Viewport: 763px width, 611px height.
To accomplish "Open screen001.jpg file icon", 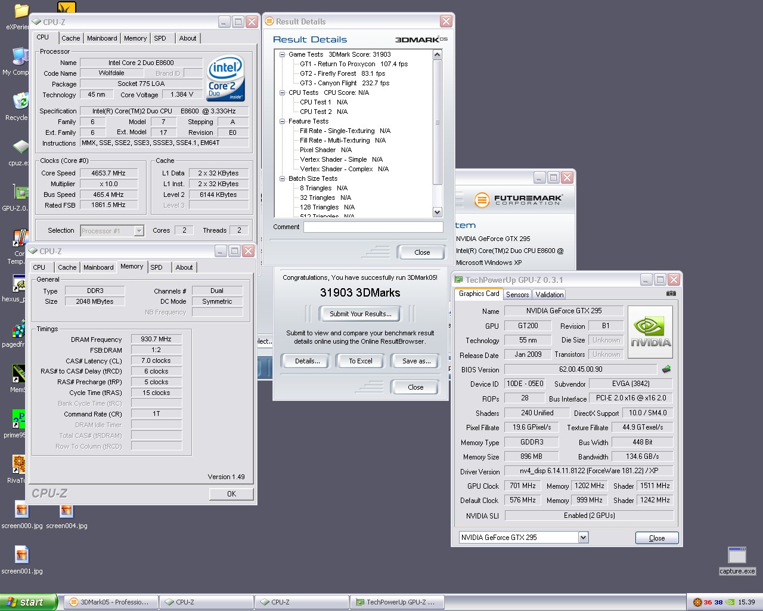I will click(x=21, y=555).
